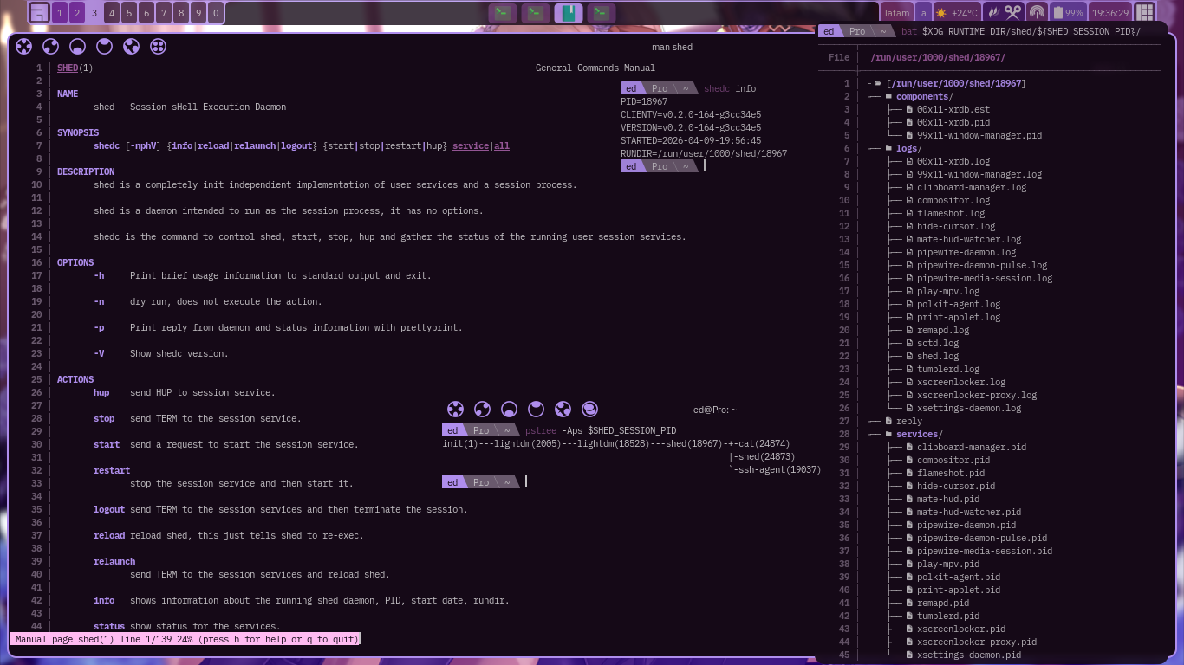Image resolution: width=1184 pixels, height=665 pixels.
Task: Click the book application icon in the taskbar
Action: tap(569, 13)
